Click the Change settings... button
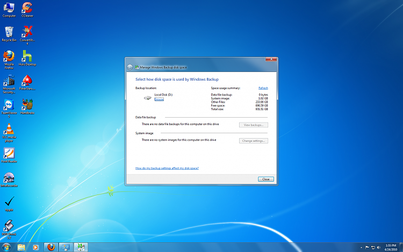This screenshot has width=403, height=252. [x=254, y=141]
